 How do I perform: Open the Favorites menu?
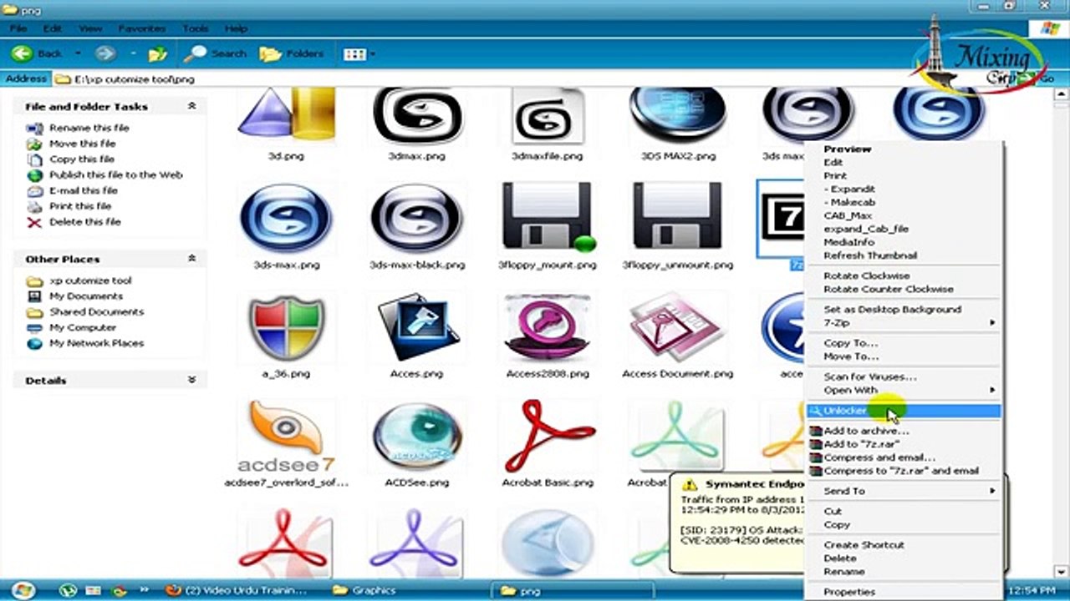tap(141, 28)
